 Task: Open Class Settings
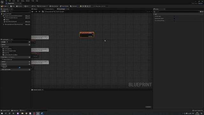tap(54, 6)
